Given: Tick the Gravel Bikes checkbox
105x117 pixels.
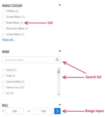Looking at the screenshot, I should [x=3, y=17].
